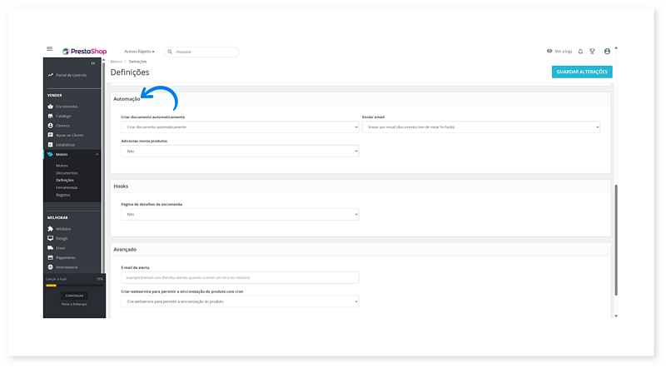The image size is (666, 368).
Task: Click the Pagamento card icon
Action: click(x=50, y=257)
